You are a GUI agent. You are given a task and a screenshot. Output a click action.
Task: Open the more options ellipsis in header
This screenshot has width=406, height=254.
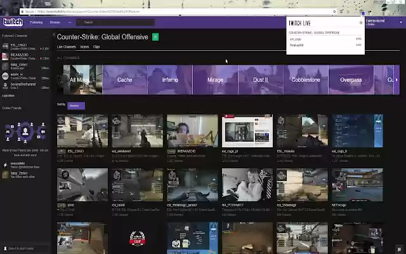coord(70,23)
